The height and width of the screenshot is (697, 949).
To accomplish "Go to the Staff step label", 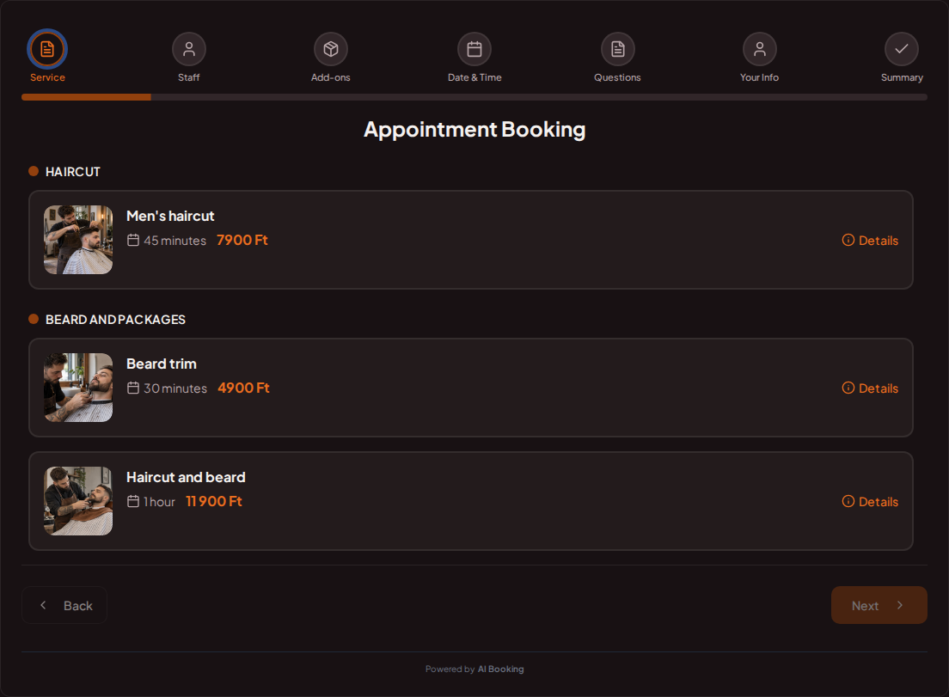I will coord(189,77).
